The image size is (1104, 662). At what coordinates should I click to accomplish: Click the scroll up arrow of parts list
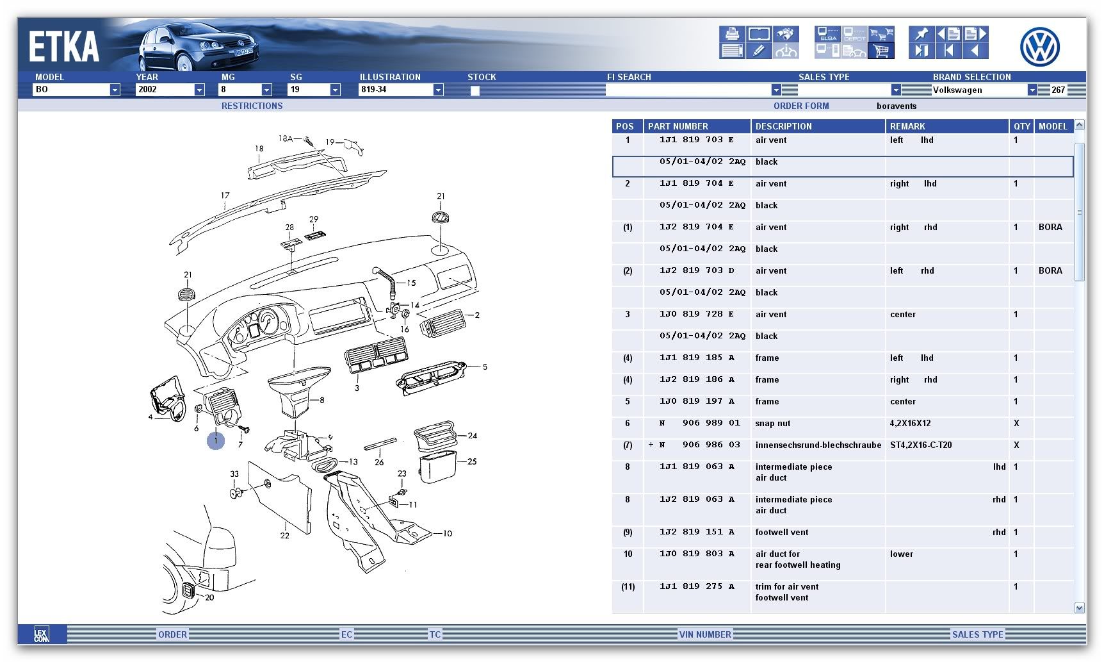(1080, 125)
